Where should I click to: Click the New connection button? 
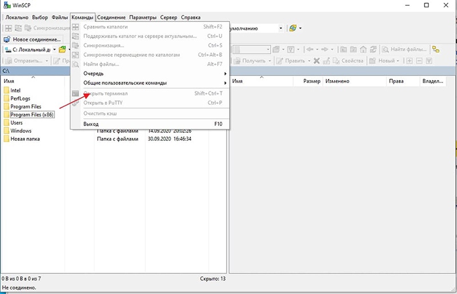pyautogui.click(x=37, y=39)
